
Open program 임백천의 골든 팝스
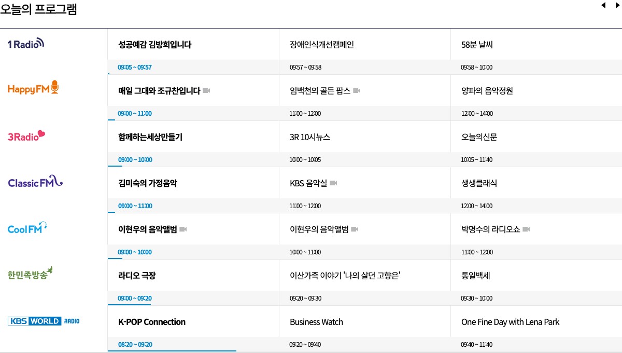click(320, 91)
